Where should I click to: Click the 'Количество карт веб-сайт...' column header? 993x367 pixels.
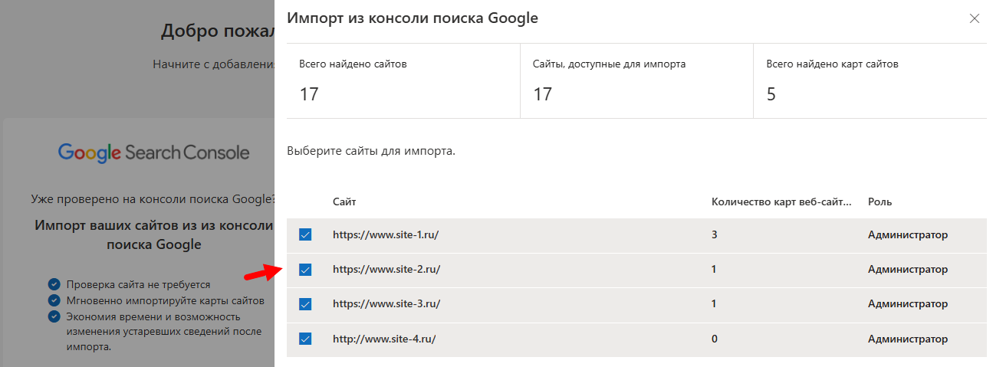[x=781, y=202]
